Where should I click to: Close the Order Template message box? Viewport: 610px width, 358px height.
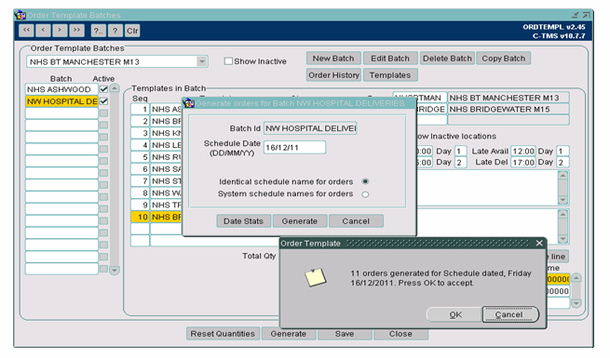tap(539, 243)
